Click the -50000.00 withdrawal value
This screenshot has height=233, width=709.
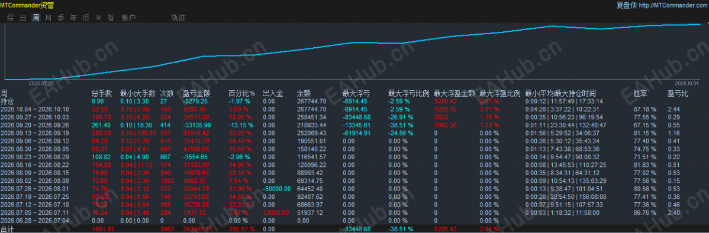pos(277,188)
